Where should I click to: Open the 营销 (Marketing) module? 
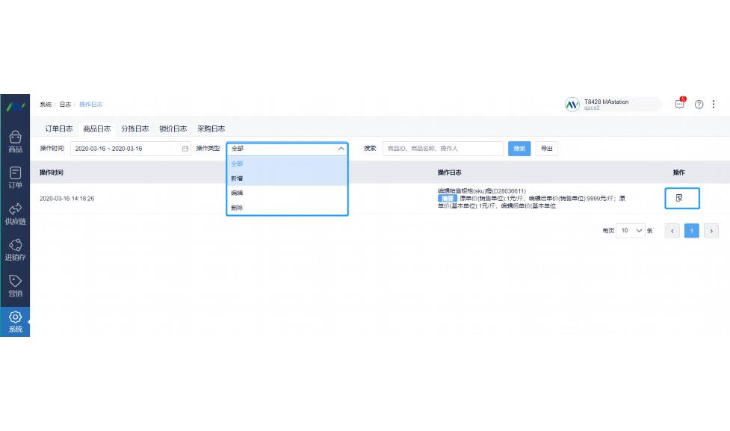15,285
